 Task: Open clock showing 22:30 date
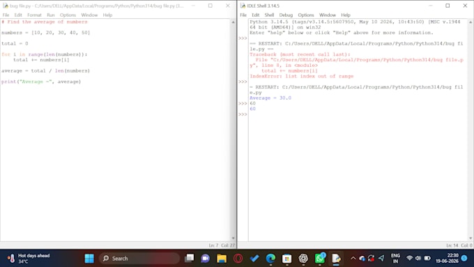(447, 258)
